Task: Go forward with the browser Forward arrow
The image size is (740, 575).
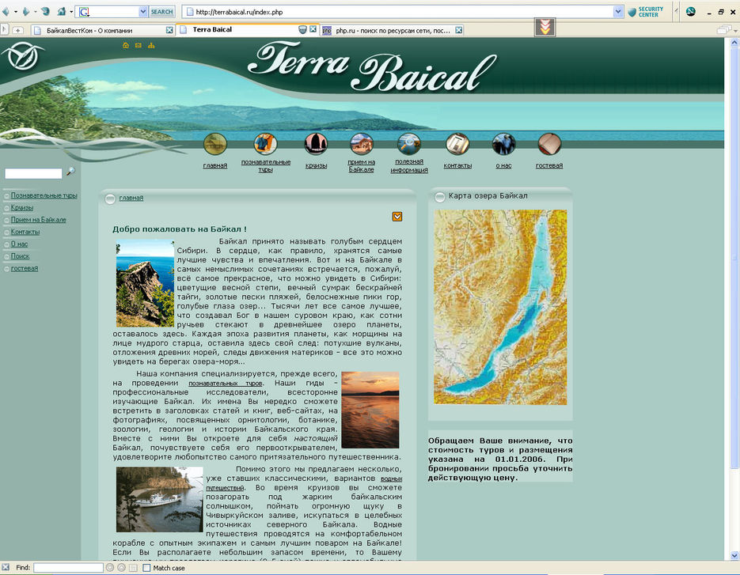Action: pyautogui.click(x=26, y=11)
